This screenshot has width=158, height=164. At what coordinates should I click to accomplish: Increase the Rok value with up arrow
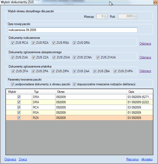click(135, 15)
